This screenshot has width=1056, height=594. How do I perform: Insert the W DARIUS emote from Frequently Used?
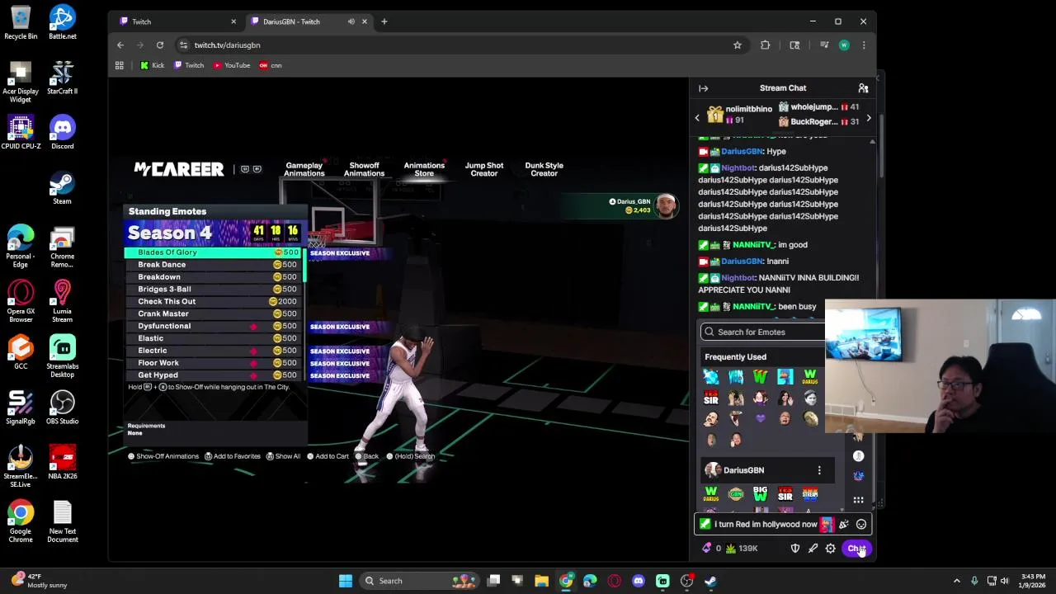pyautogui.click(x=810, y=377)
